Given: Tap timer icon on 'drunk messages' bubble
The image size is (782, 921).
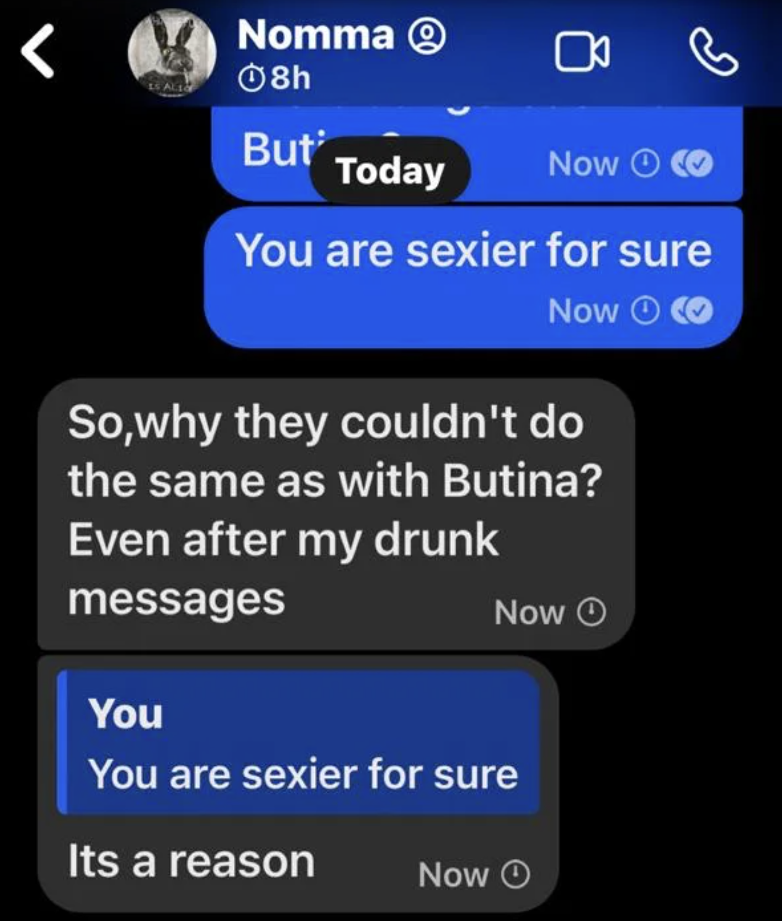Looking at the screenshot, I should [591, 612].
